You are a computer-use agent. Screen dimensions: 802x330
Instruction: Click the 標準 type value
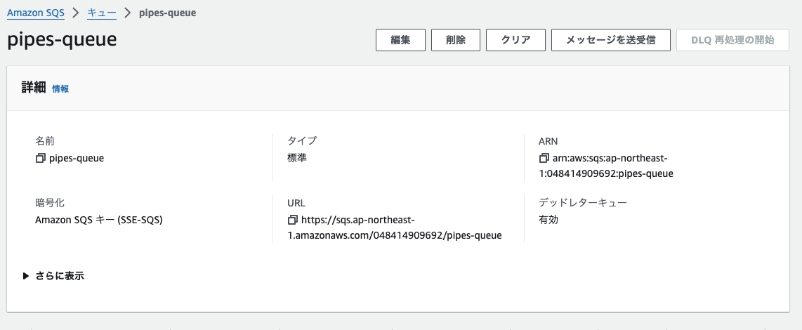[297, 159]
